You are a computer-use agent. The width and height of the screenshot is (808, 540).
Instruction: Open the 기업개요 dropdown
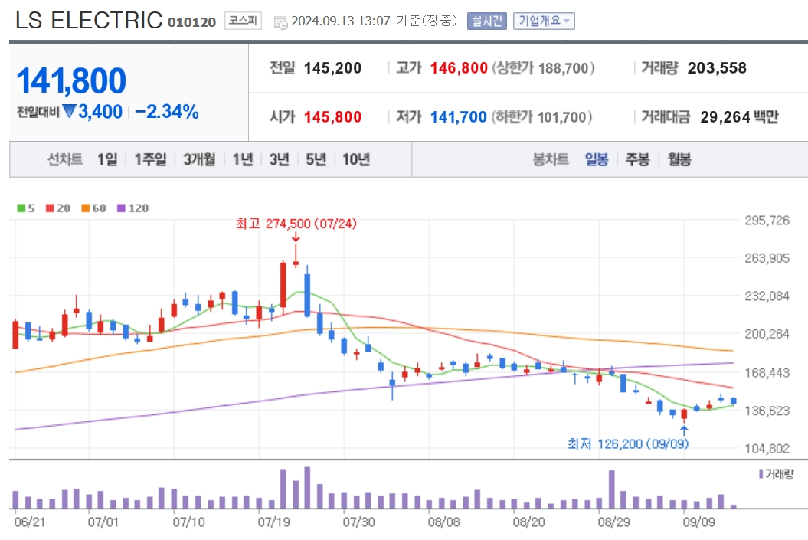click(x=544, y=21)
